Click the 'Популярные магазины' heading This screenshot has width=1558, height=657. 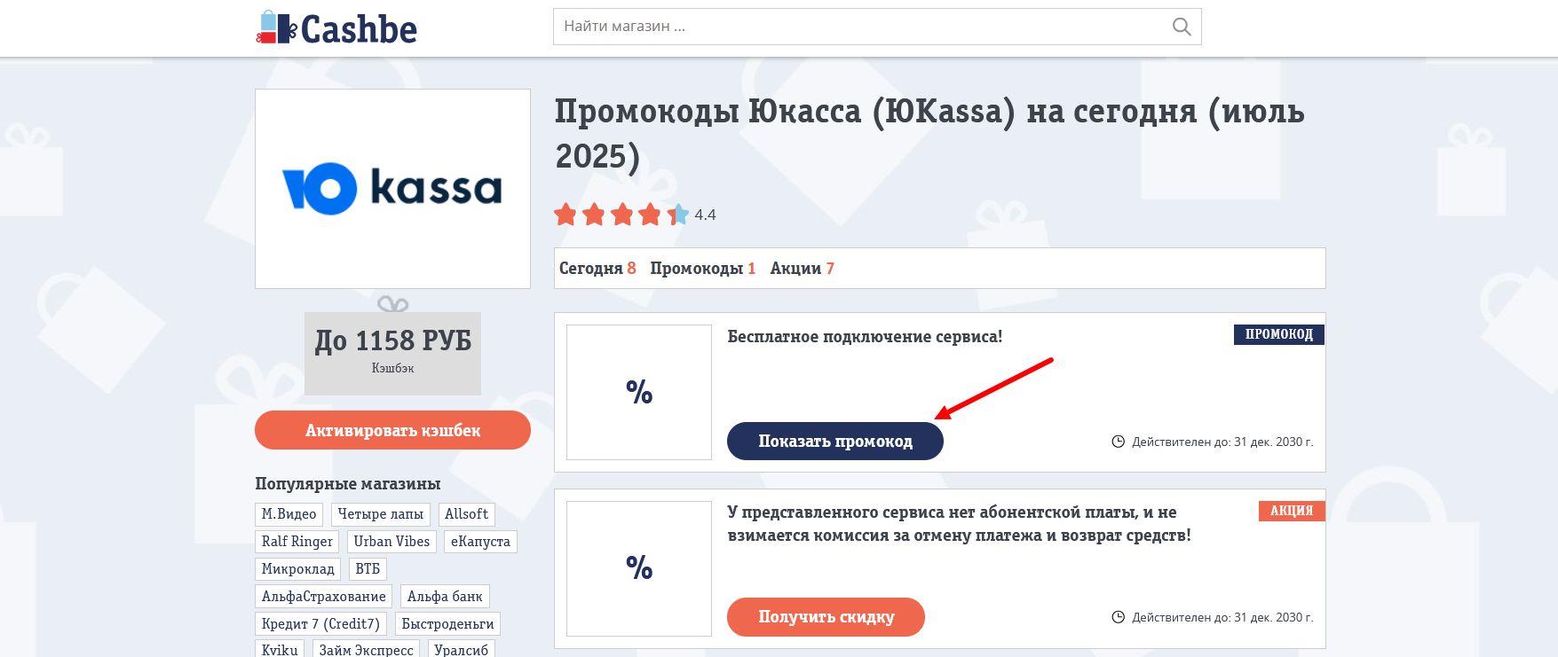point(348,484)
